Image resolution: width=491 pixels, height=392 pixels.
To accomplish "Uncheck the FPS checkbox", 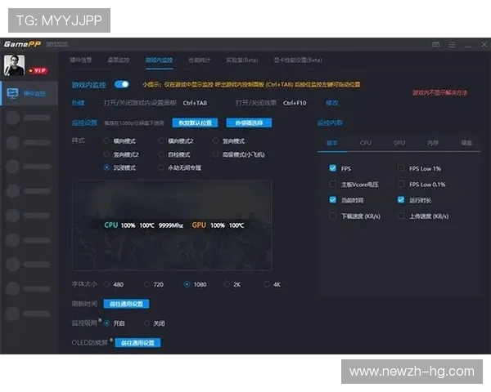I will pyautogui.click(x=333, y=168).
